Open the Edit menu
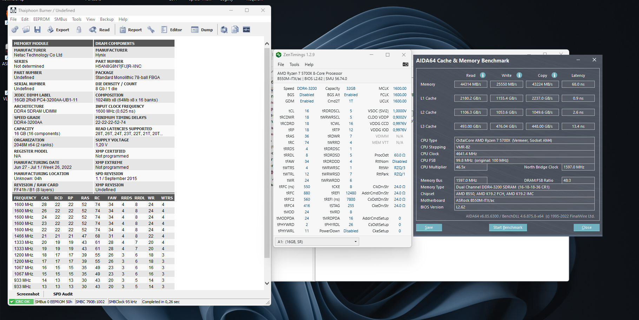This screenshot has height=320, width=639. point(25,19)
